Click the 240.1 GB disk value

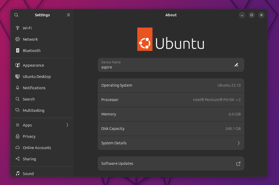[233, 128]
